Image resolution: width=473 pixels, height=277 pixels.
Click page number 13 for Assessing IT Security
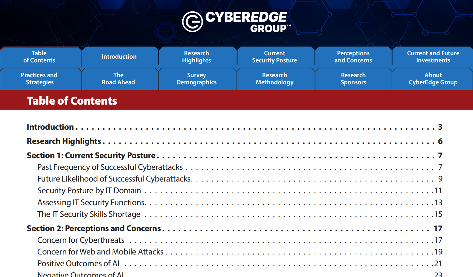click(438, 203)
